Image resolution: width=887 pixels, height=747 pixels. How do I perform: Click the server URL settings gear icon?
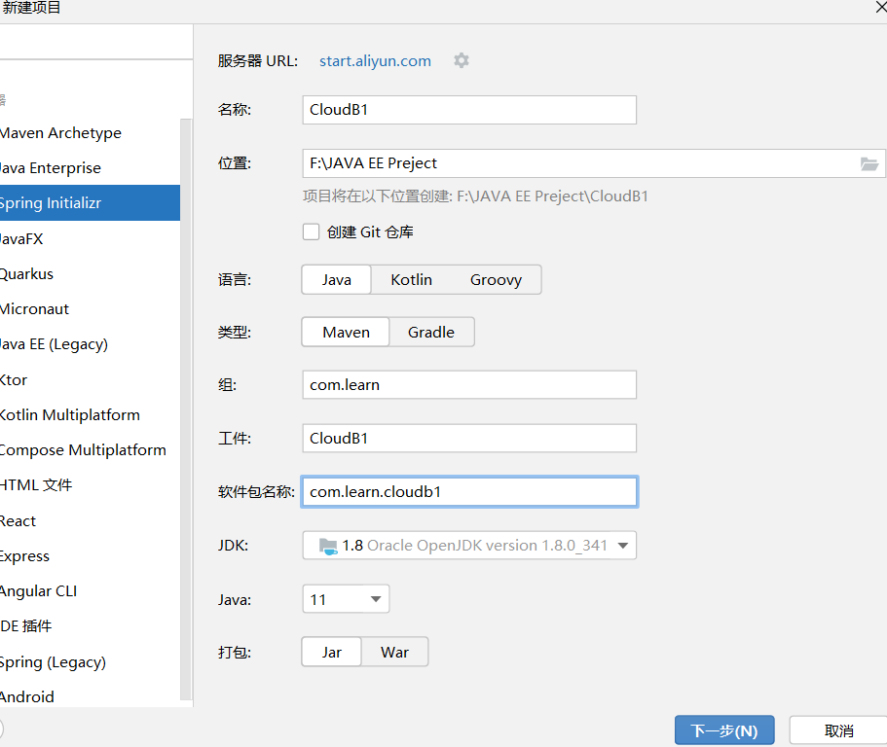[x=462, y=60]
